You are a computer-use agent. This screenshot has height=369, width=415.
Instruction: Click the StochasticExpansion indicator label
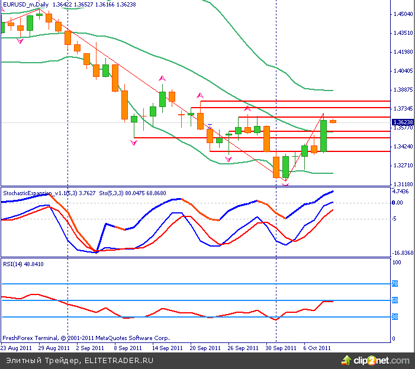point(34,193)
